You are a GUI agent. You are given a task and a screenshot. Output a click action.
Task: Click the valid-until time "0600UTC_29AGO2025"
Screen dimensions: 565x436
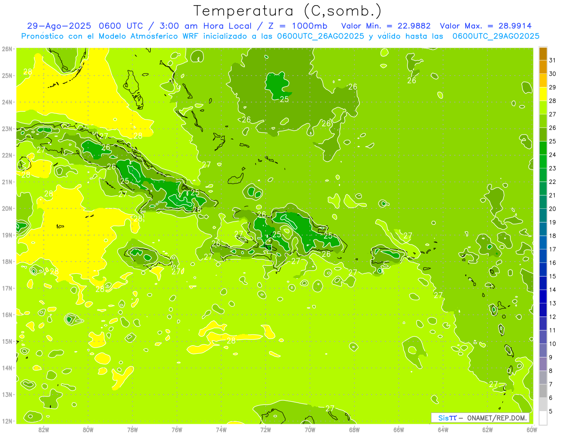click(x=496, y=36)
